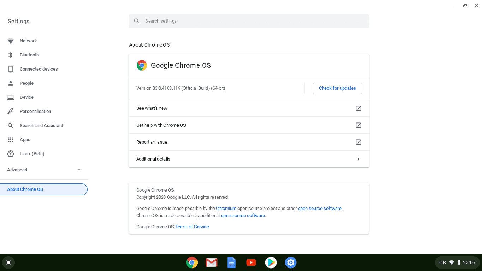The image size is (482, 271).
Task: Launch Gmail from the shelf
Action: click(211, 263)
